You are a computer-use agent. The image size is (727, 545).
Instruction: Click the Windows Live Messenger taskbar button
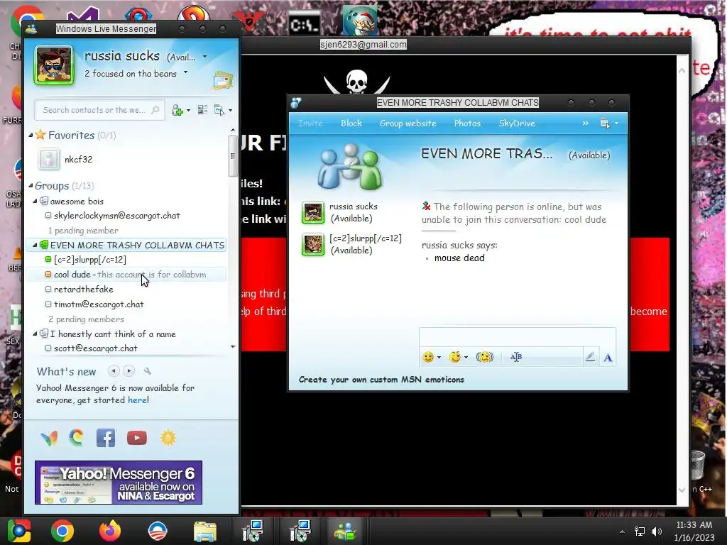tap(345, 531)
